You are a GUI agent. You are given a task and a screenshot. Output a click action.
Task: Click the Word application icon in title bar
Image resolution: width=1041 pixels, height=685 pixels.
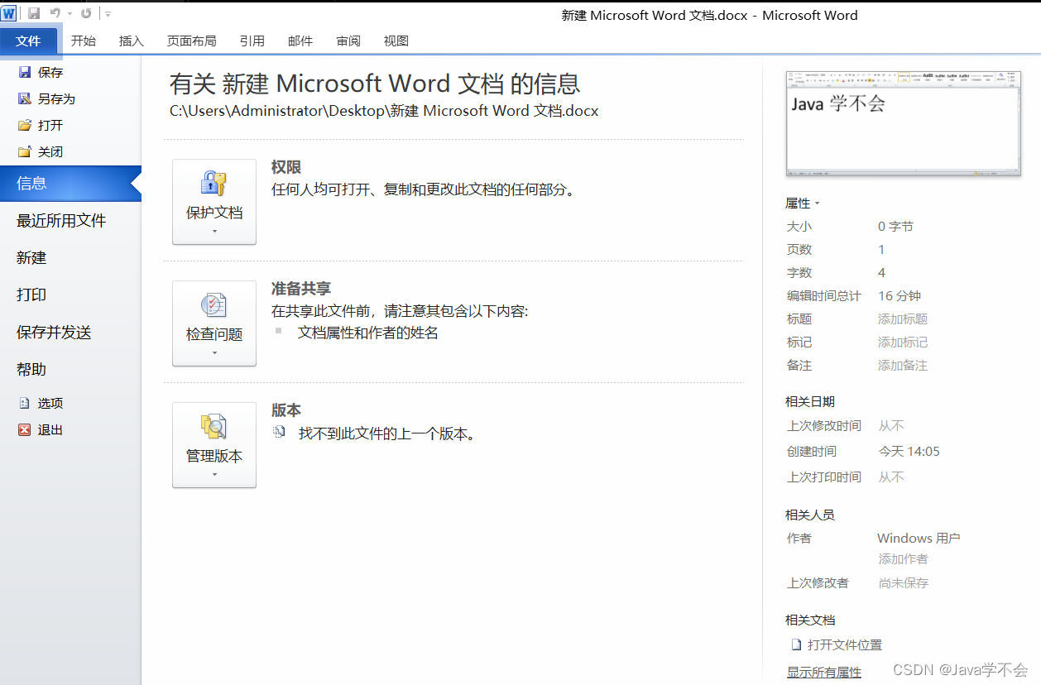point(8,13)
